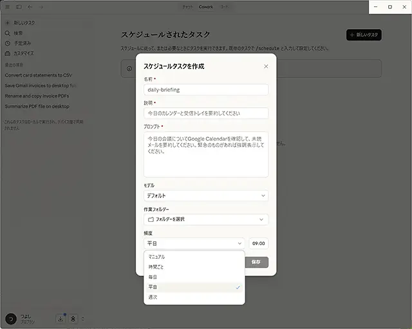Image resolution: width=412 pixels, height=329 pixels.
Task: Click into the 名前 field with daily-briefing
Action: tap(206, 90)
